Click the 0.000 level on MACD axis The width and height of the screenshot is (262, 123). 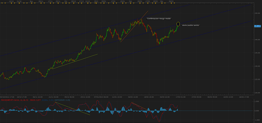click(x=257, y=111)
